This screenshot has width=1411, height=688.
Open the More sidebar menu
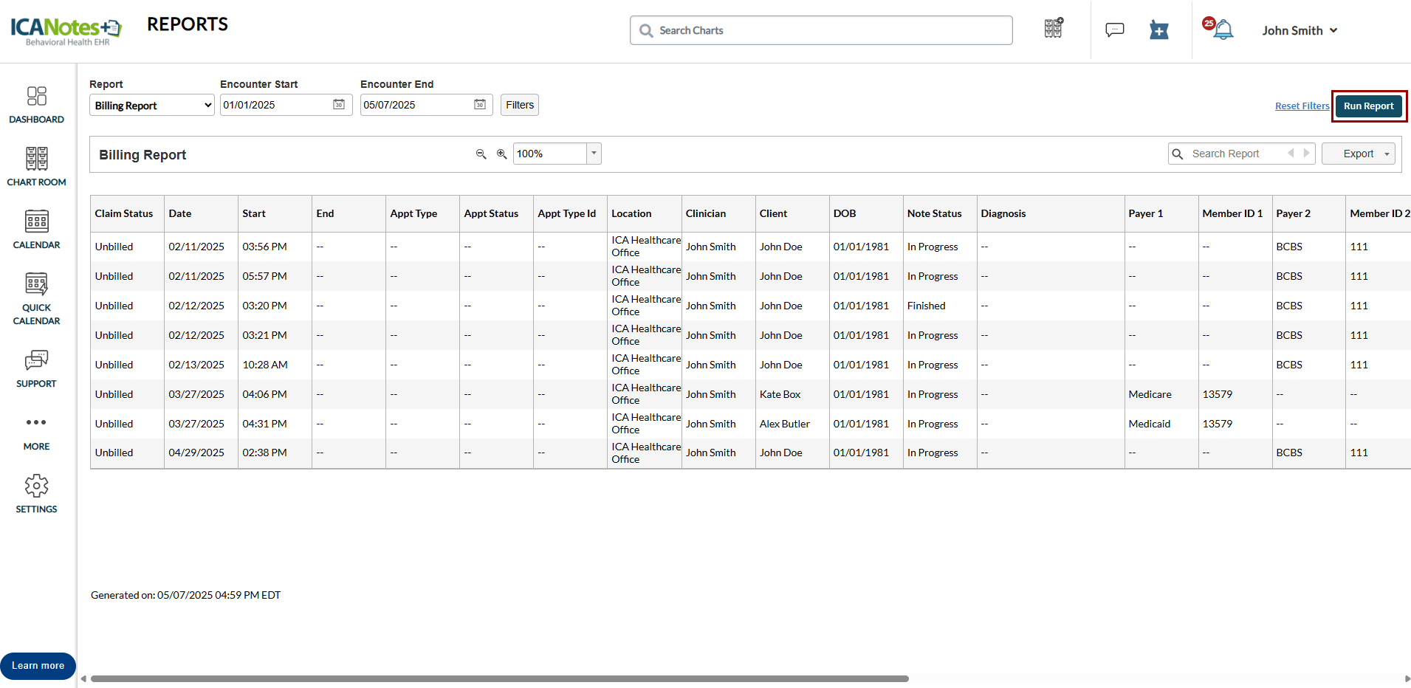pos(37,431)
